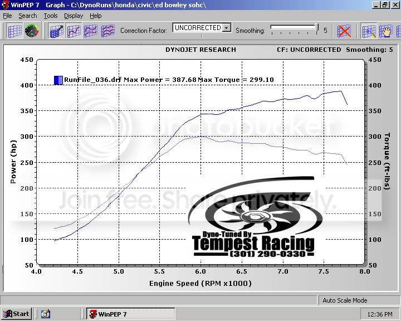This screenshot has height=321, width=401.
Task: Open the Correction Factor dropdown arrow
Action: tap(227, 28)
